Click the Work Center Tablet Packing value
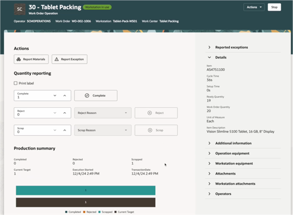Screen dimensions: 293x215 (169, 21)
